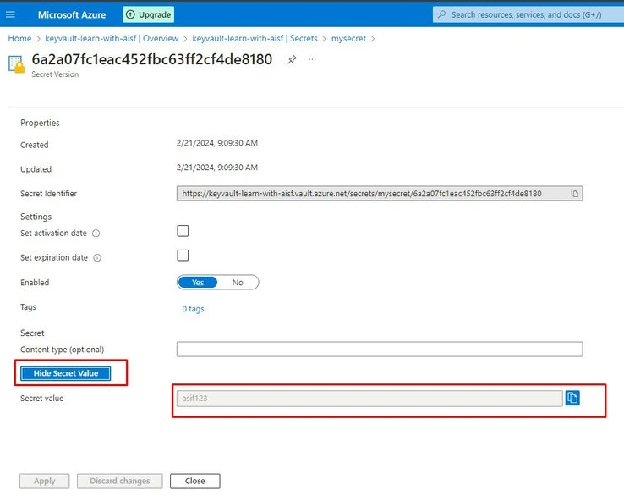624x501 pixels.
Task: Switch the Enabled toggle to No
Action: pos(238,283)
